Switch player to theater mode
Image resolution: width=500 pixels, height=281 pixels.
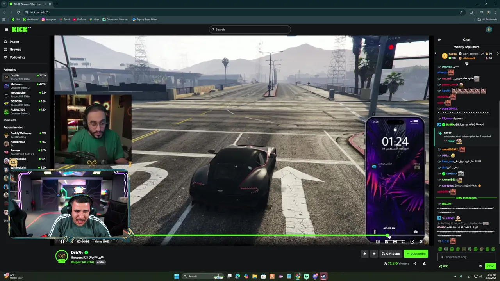(x=395, y=242)
